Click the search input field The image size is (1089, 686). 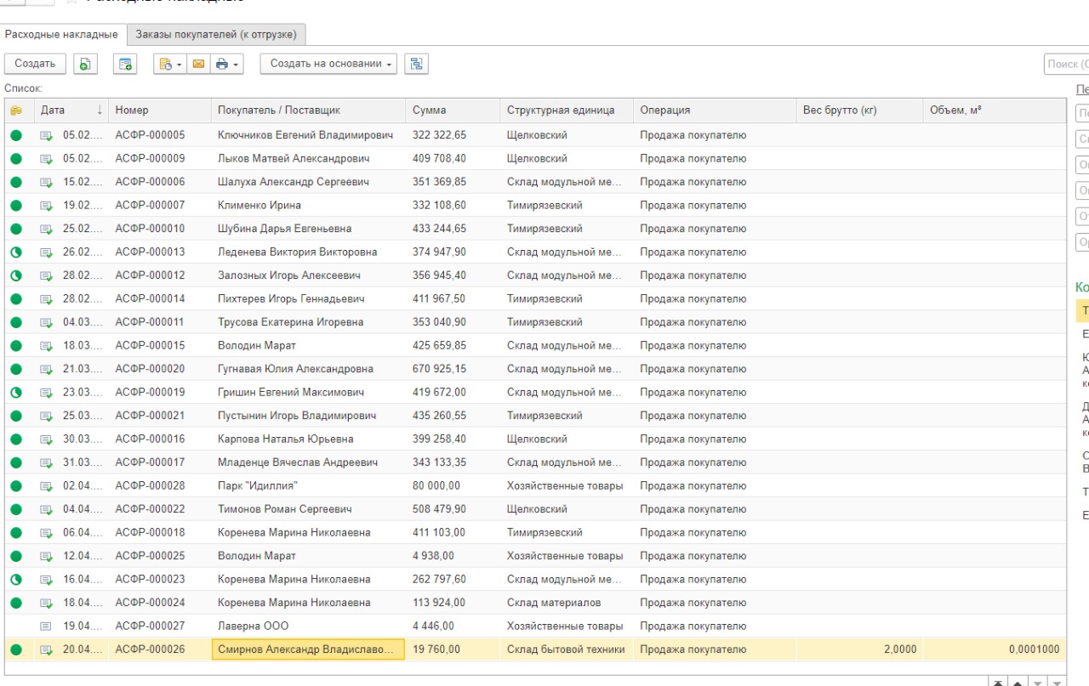[x=1066, y=64]
